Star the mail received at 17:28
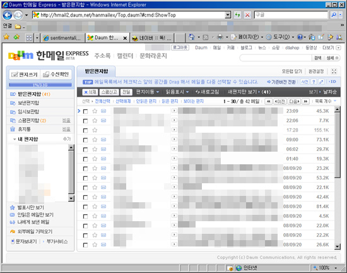This screenshot has width=347, height=273. pyautogui.click(x=95, y=130)
